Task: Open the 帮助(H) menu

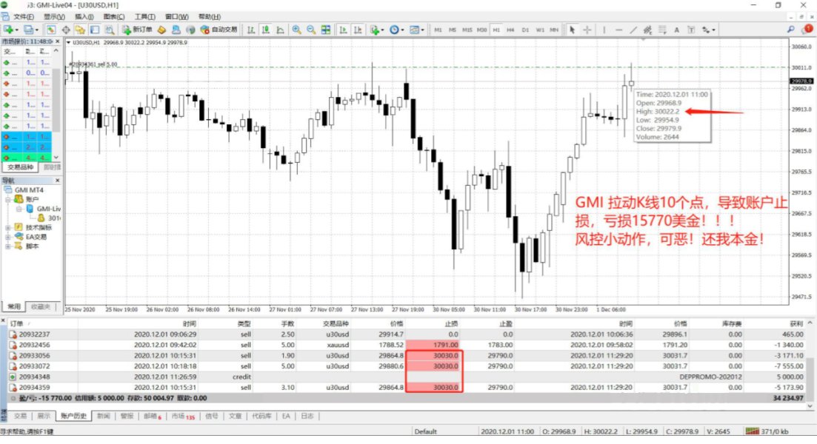Action: pyautogui.click(x=210, y=17)
